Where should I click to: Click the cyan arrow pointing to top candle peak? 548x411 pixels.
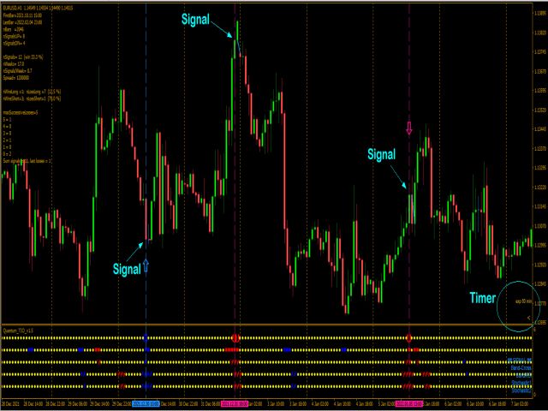pos(222,30)
